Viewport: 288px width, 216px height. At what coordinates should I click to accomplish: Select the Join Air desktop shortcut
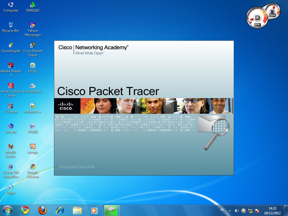(x=11, y=128)
